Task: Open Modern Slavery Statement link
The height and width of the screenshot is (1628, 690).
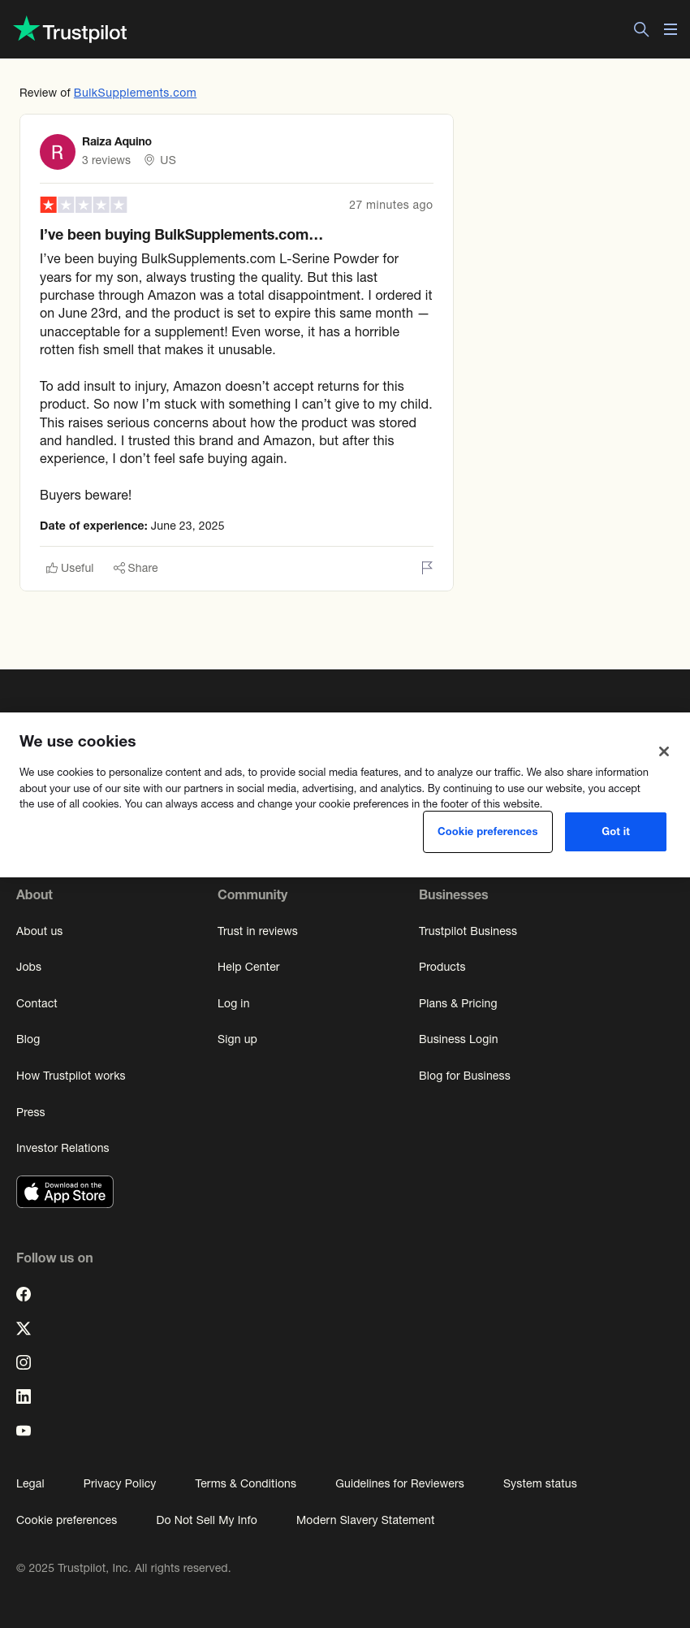Action: coord(365,1520)
